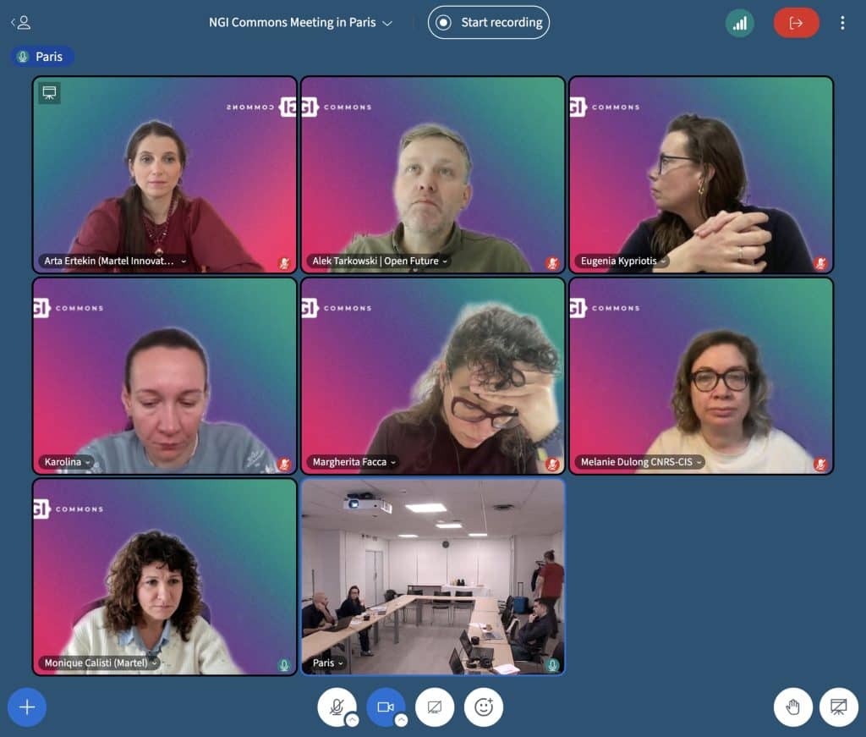866x737 pixels.
Task: Open Margherita Facca name menu
Action: pos(354,462)
